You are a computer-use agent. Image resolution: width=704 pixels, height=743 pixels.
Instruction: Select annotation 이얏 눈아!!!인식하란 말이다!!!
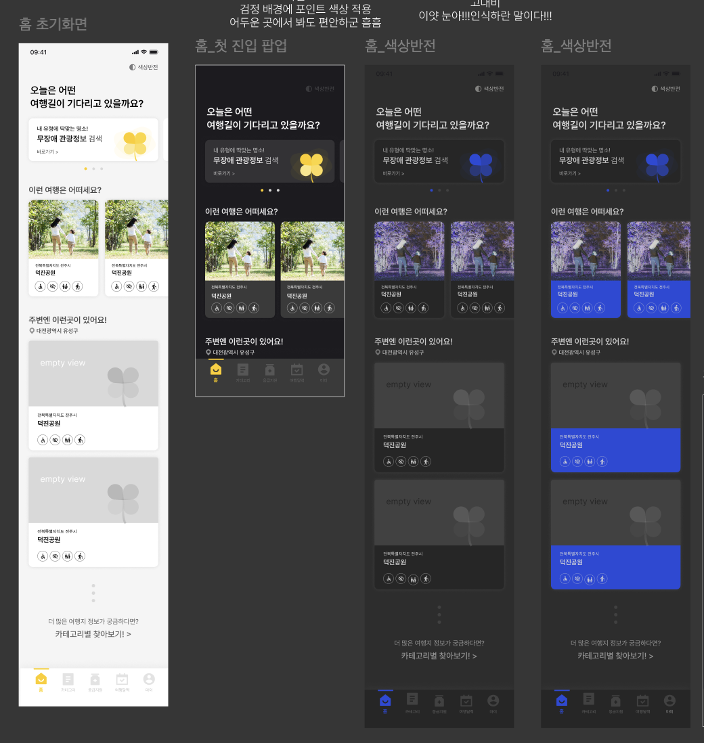tap(485, 16)
